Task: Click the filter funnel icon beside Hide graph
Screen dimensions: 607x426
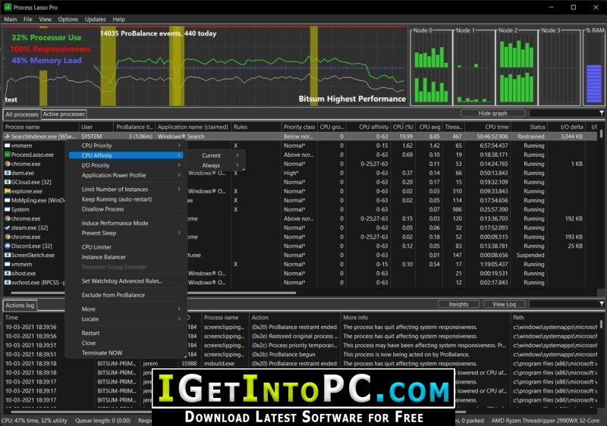Action: click(602, 113)
